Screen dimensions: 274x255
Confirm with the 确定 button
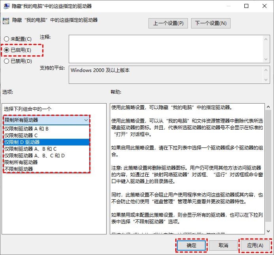[191, 246]
